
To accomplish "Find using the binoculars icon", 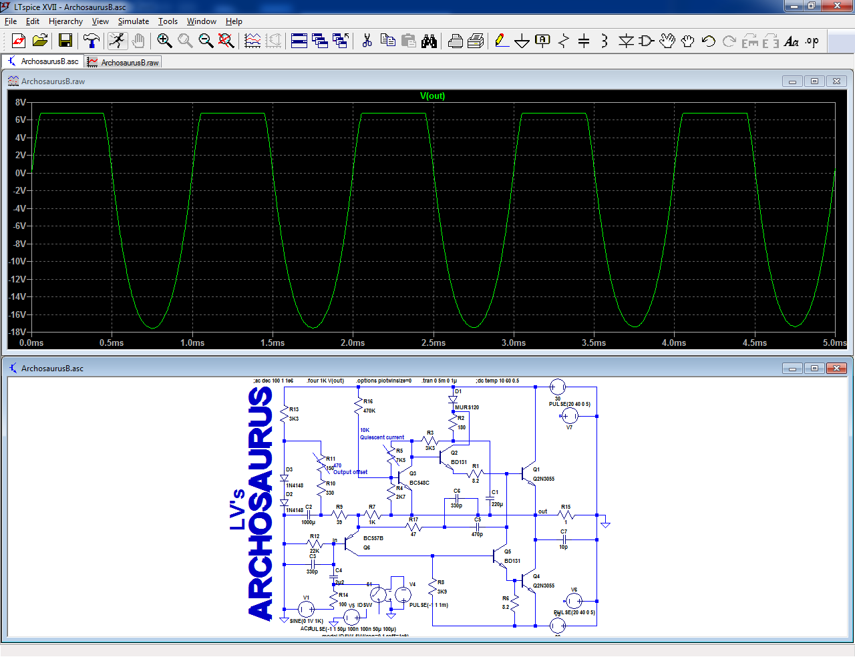I will click(x=429, y=41).
